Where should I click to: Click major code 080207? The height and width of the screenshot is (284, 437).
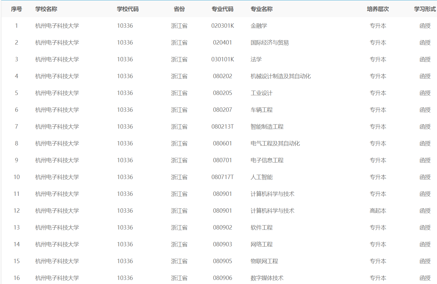point(223,110)
